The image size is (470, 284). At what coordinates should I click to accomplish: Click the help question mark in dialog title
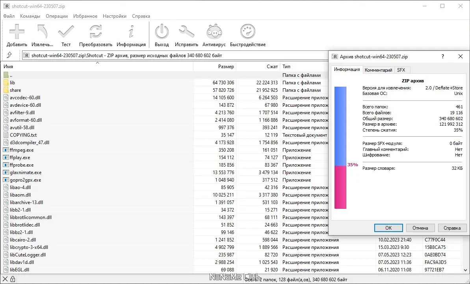click(x=443, y=56)
